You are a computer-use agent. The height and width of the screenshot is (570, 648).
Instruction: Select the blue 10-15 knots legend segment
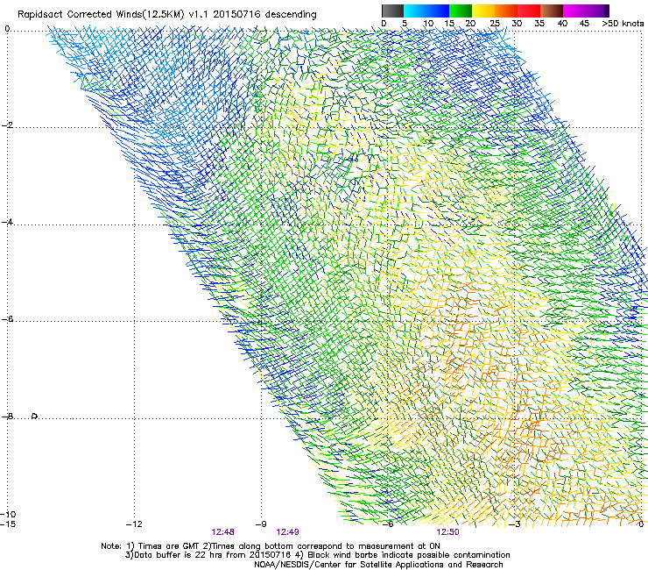438,11
